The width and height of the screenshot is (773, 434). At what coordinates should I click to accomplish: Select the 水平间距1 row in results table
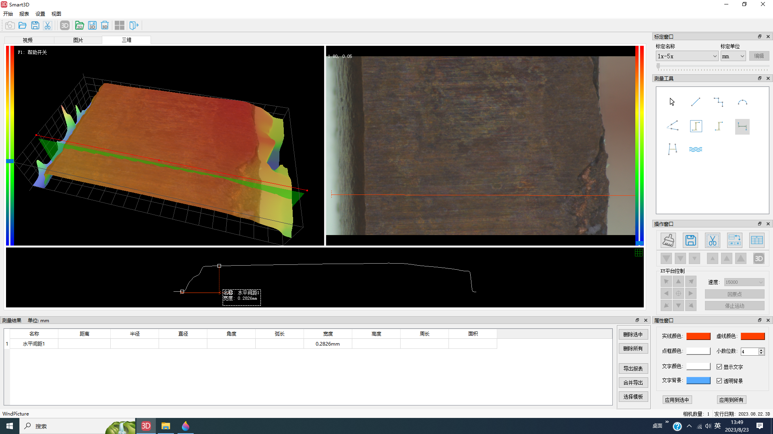[34, 344]
